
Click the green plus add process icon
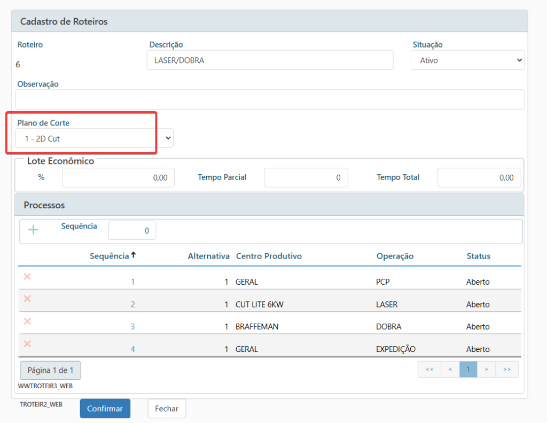[x=33, y=230]
